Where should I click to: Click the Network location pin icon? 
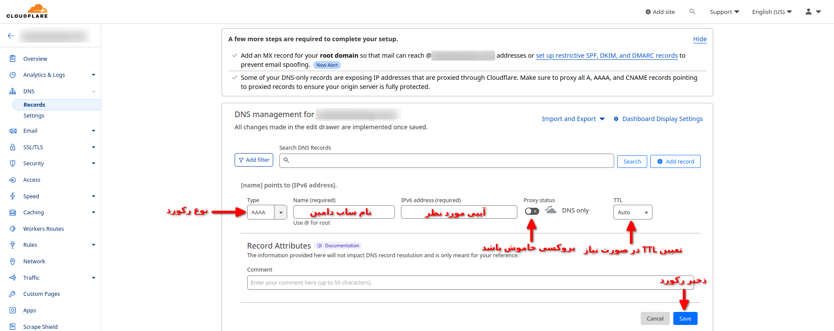click(x=13, y=262)
